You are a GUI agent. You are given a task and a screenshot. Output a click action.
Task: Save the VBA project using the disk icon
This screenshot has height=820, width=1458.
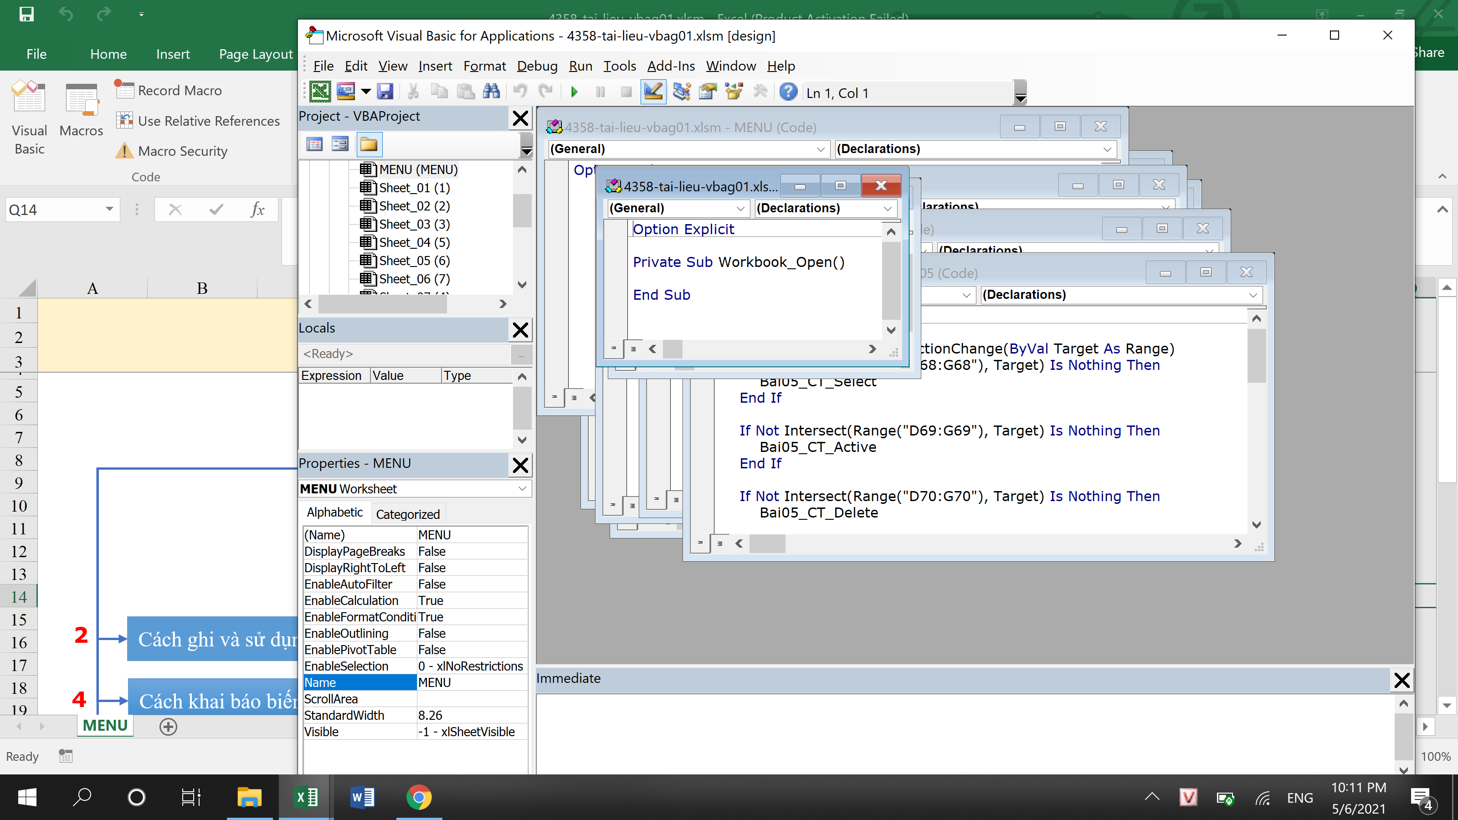tap(385, 92)
